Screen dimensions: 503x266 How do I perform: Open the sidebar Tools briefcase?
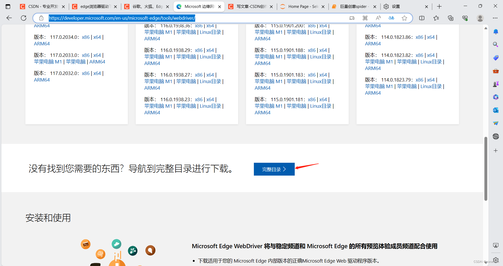496,71
